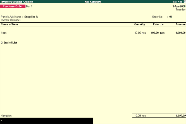Click the small box icon before End of List
The height and width of the screenshot is (124, 186).
(2, 43)
